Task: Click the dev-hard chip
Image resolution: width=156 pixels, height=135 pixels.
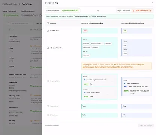Action: tap(108, 43)
